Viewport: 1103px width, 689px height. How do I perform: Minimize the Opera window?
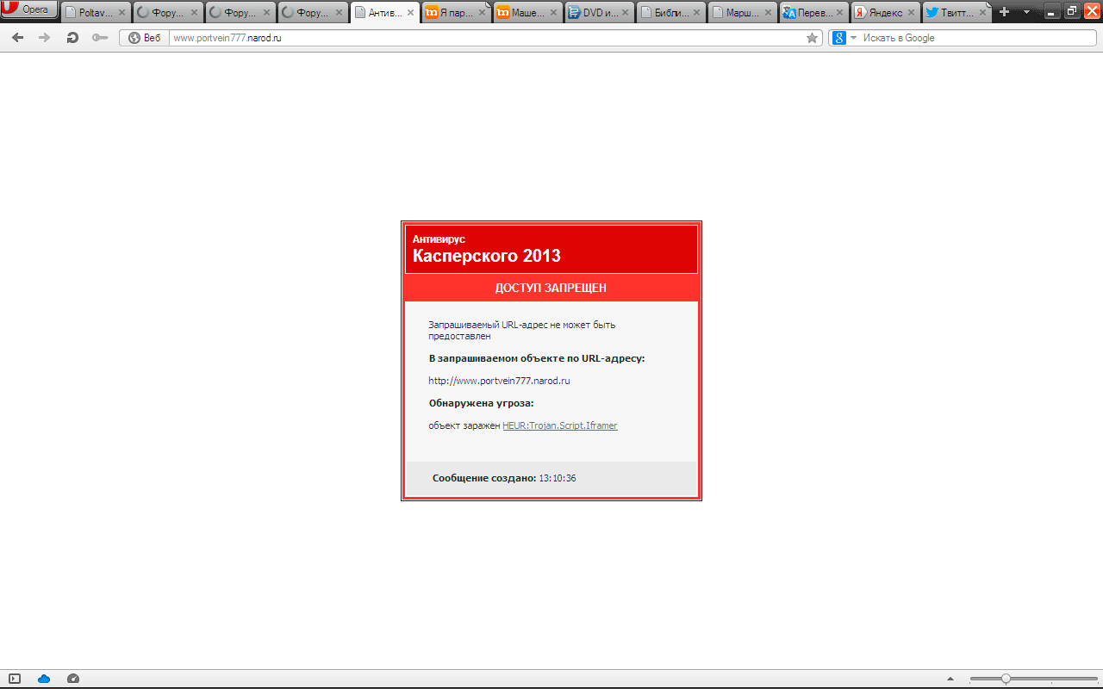tap(1052, 11)
